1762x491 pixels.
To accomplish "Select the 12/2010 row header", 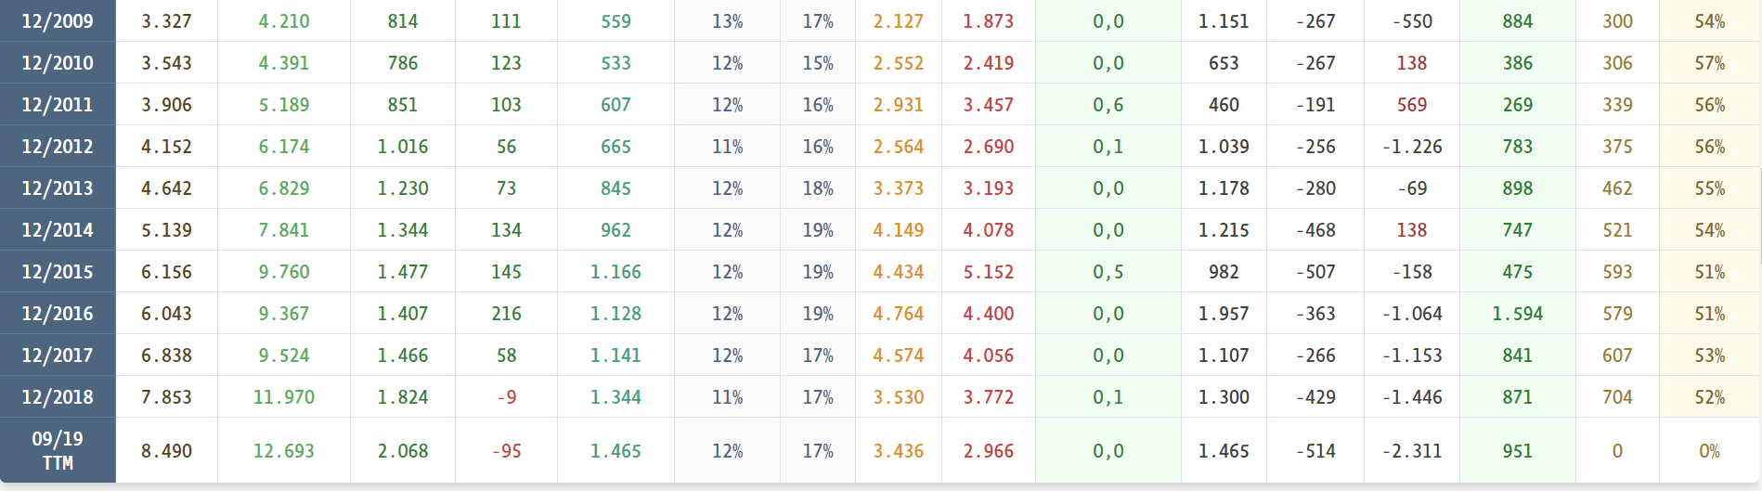I will pyautogui.click(x=58, y=62).
